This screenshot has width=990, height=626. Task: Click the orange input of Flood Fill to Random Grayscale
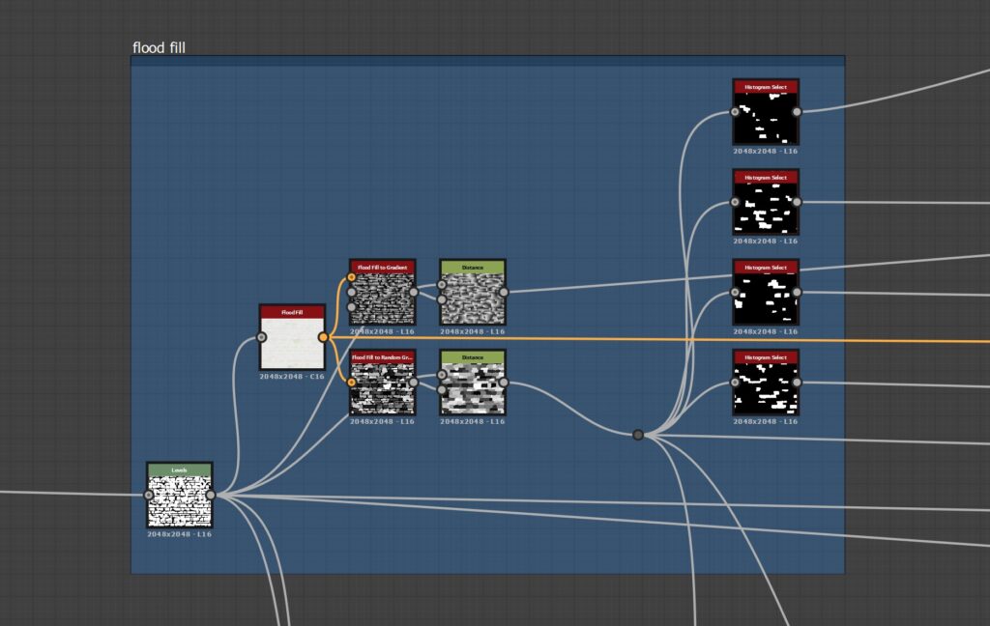point(351,382)
